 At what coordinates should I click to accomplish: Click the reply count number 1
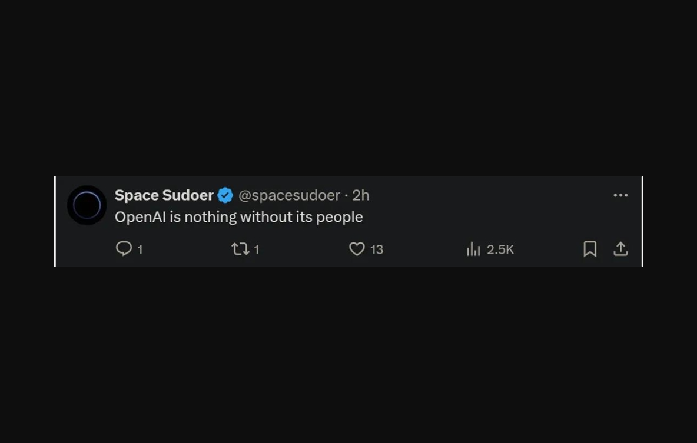(x=140, y=250)
